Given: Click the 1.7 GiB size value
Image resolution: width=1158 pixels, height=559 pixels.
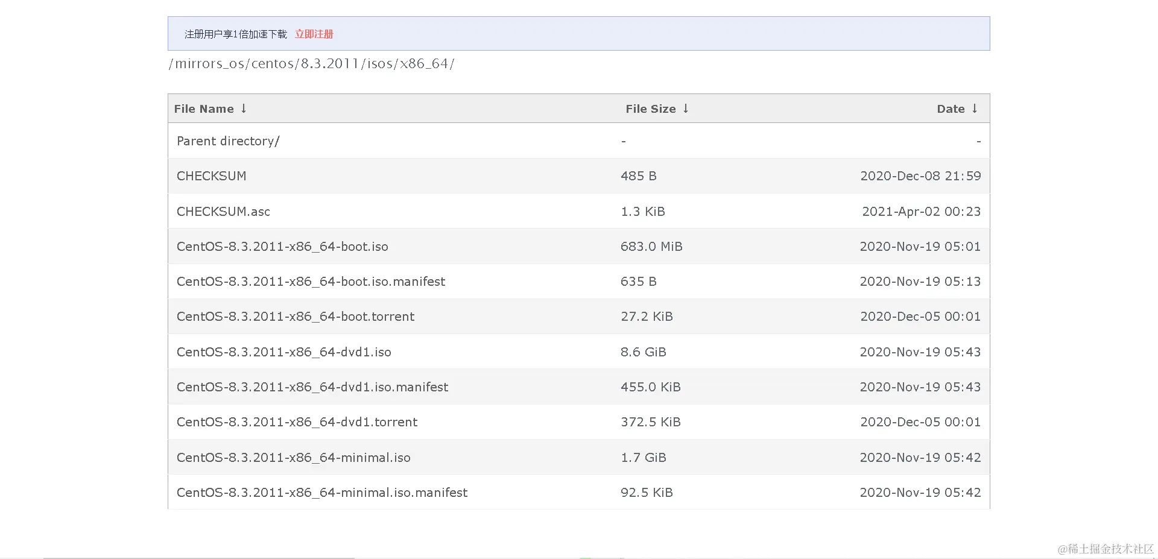Looking at the screenshot, I should tap(644, 458).
